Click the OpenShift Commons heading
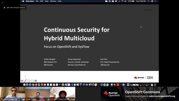This screenshot has width=179, height=101. (x=142, y=92)
